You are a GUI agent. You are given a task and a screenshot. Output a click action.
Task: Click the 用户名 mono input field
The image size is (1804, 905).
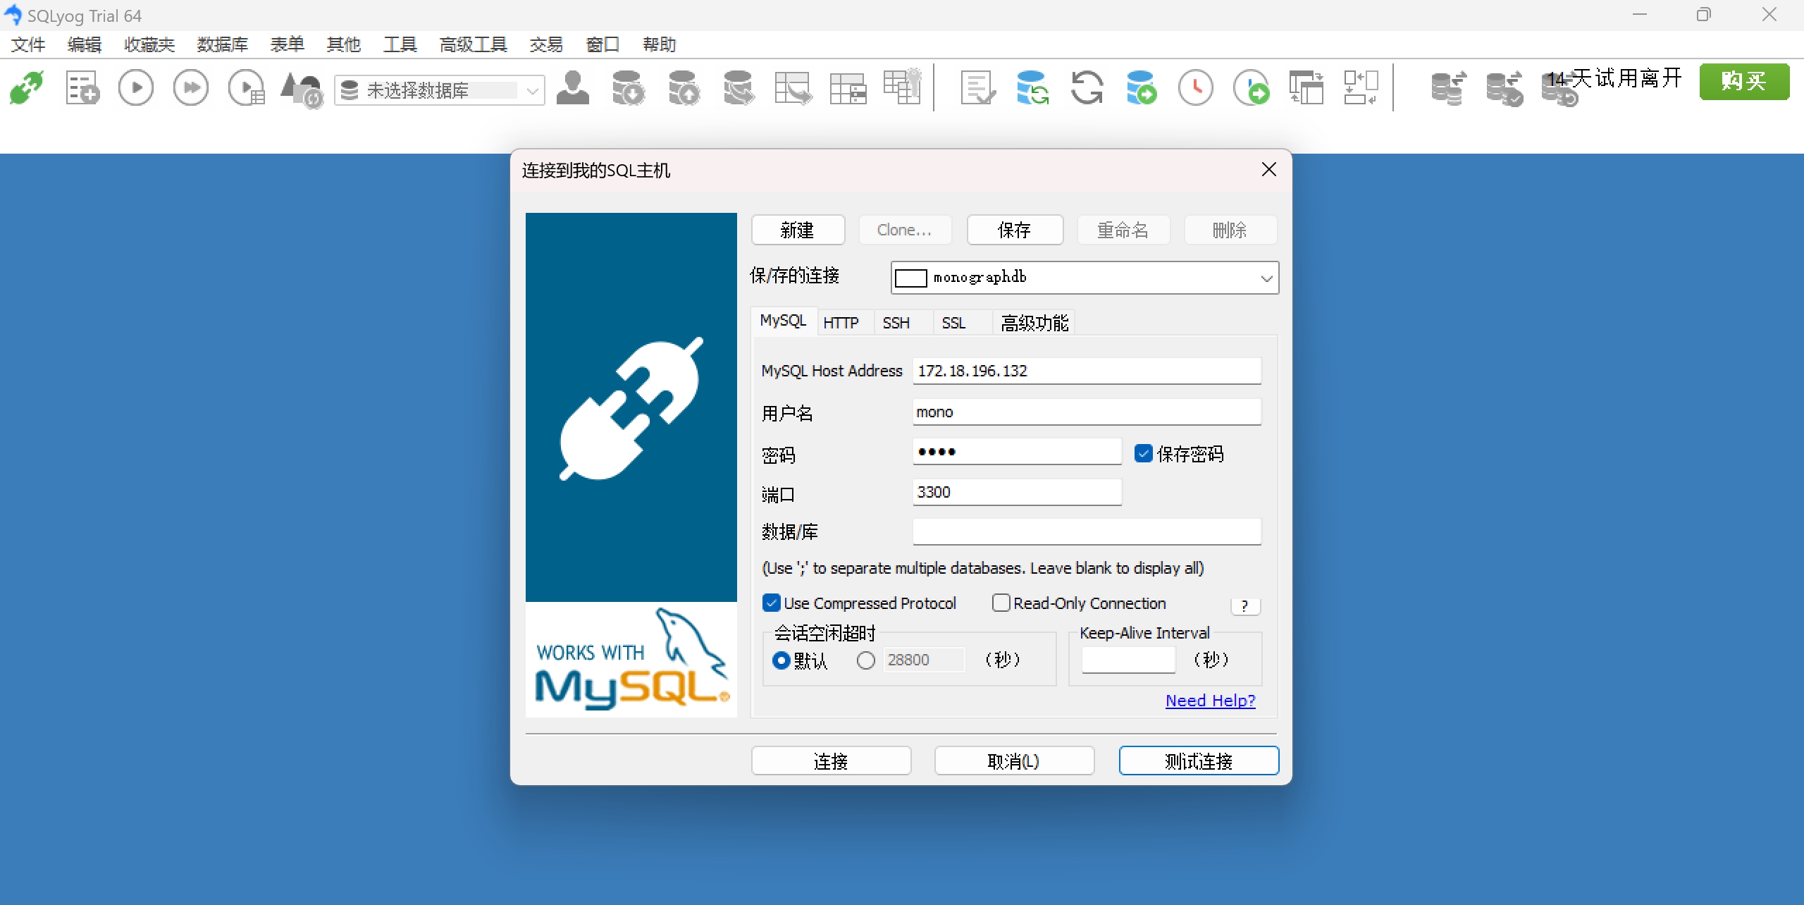coord(1087,412)
